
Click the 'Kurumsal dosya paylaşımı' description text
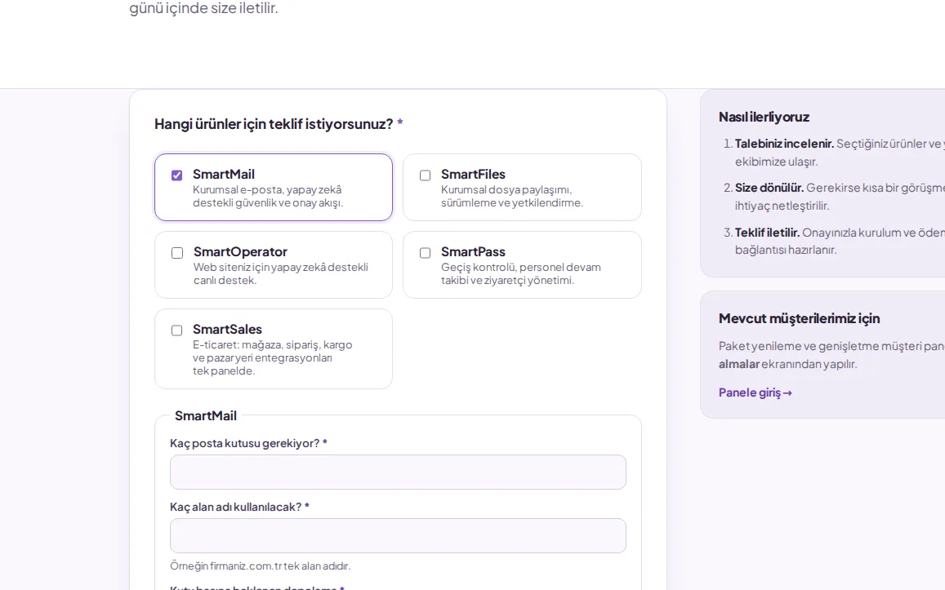506,189
